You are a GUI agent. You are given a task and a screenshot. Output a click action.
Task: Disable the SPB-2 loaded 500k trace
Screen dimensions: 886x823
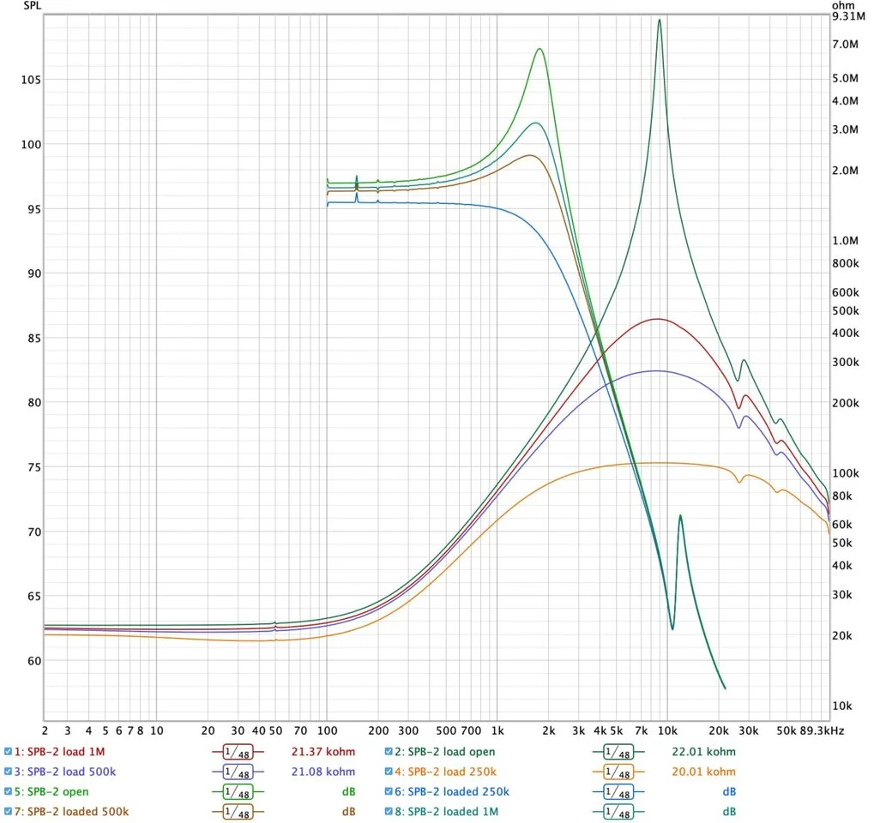click(9, 811)
